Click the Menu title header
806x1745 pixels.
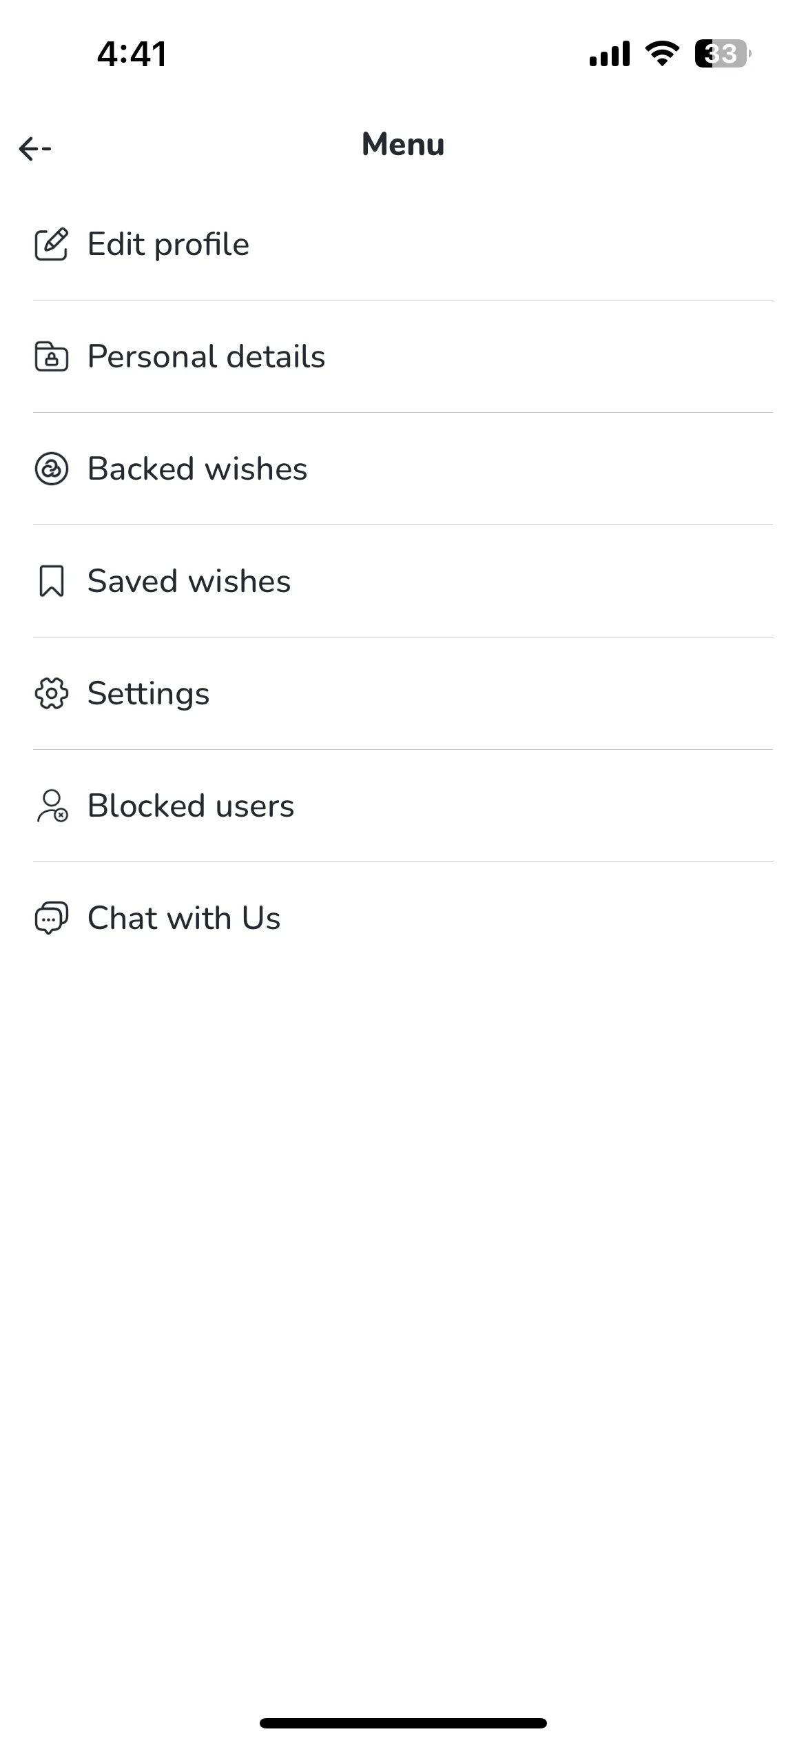(x=403, y=145)
